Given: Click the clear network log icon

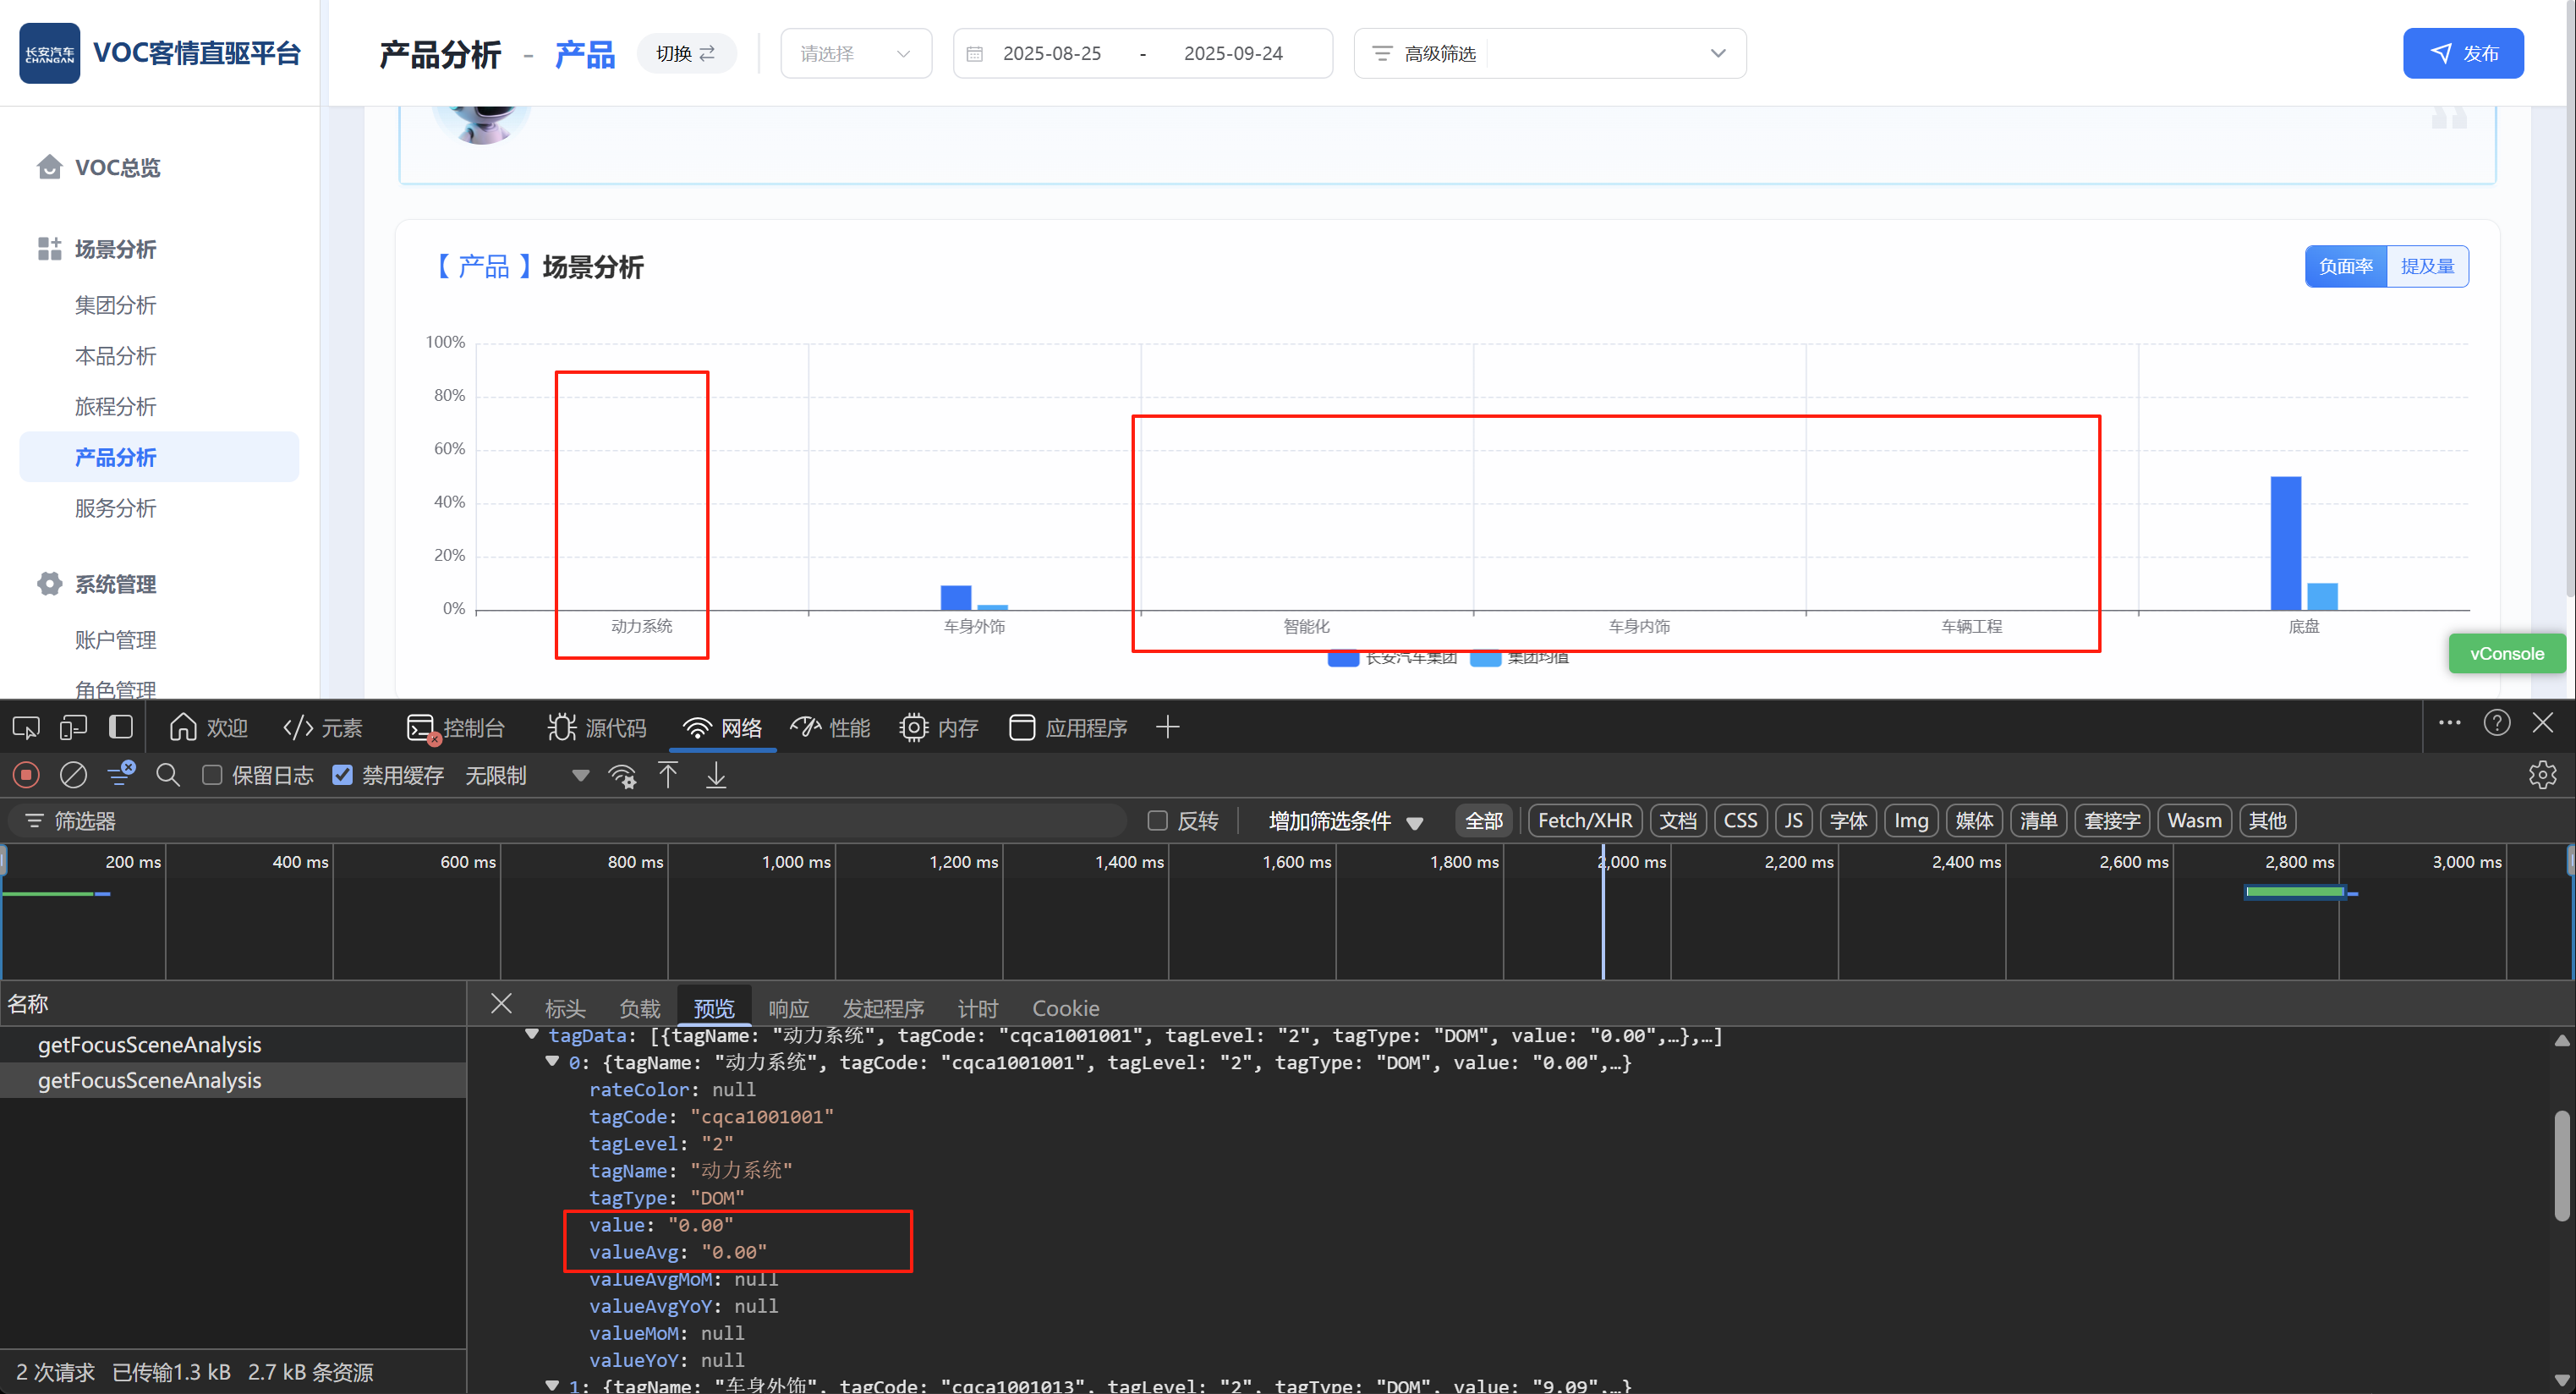Looking at the screenshot, I should pos(73,775).
